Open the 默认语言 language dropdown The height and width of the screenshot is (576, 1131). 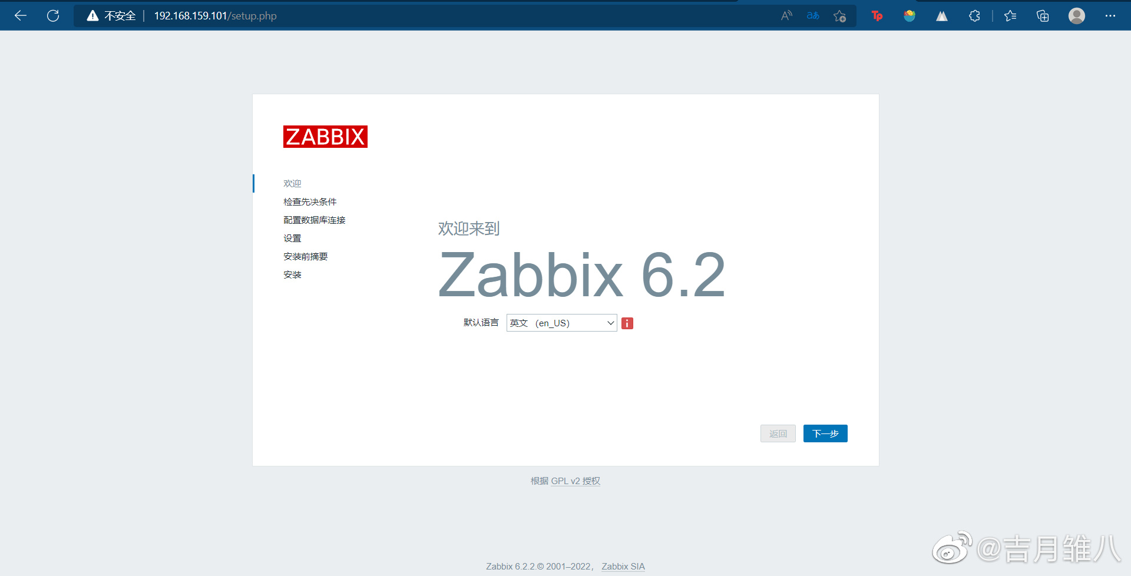pyautogui.click(x=561, y=323)
